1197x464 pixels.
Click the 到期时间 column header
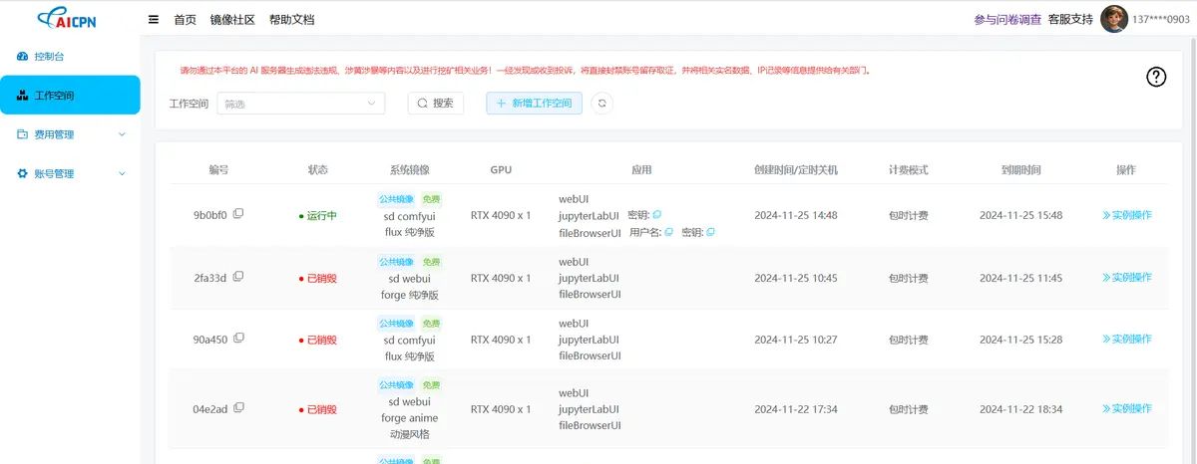1021,170
